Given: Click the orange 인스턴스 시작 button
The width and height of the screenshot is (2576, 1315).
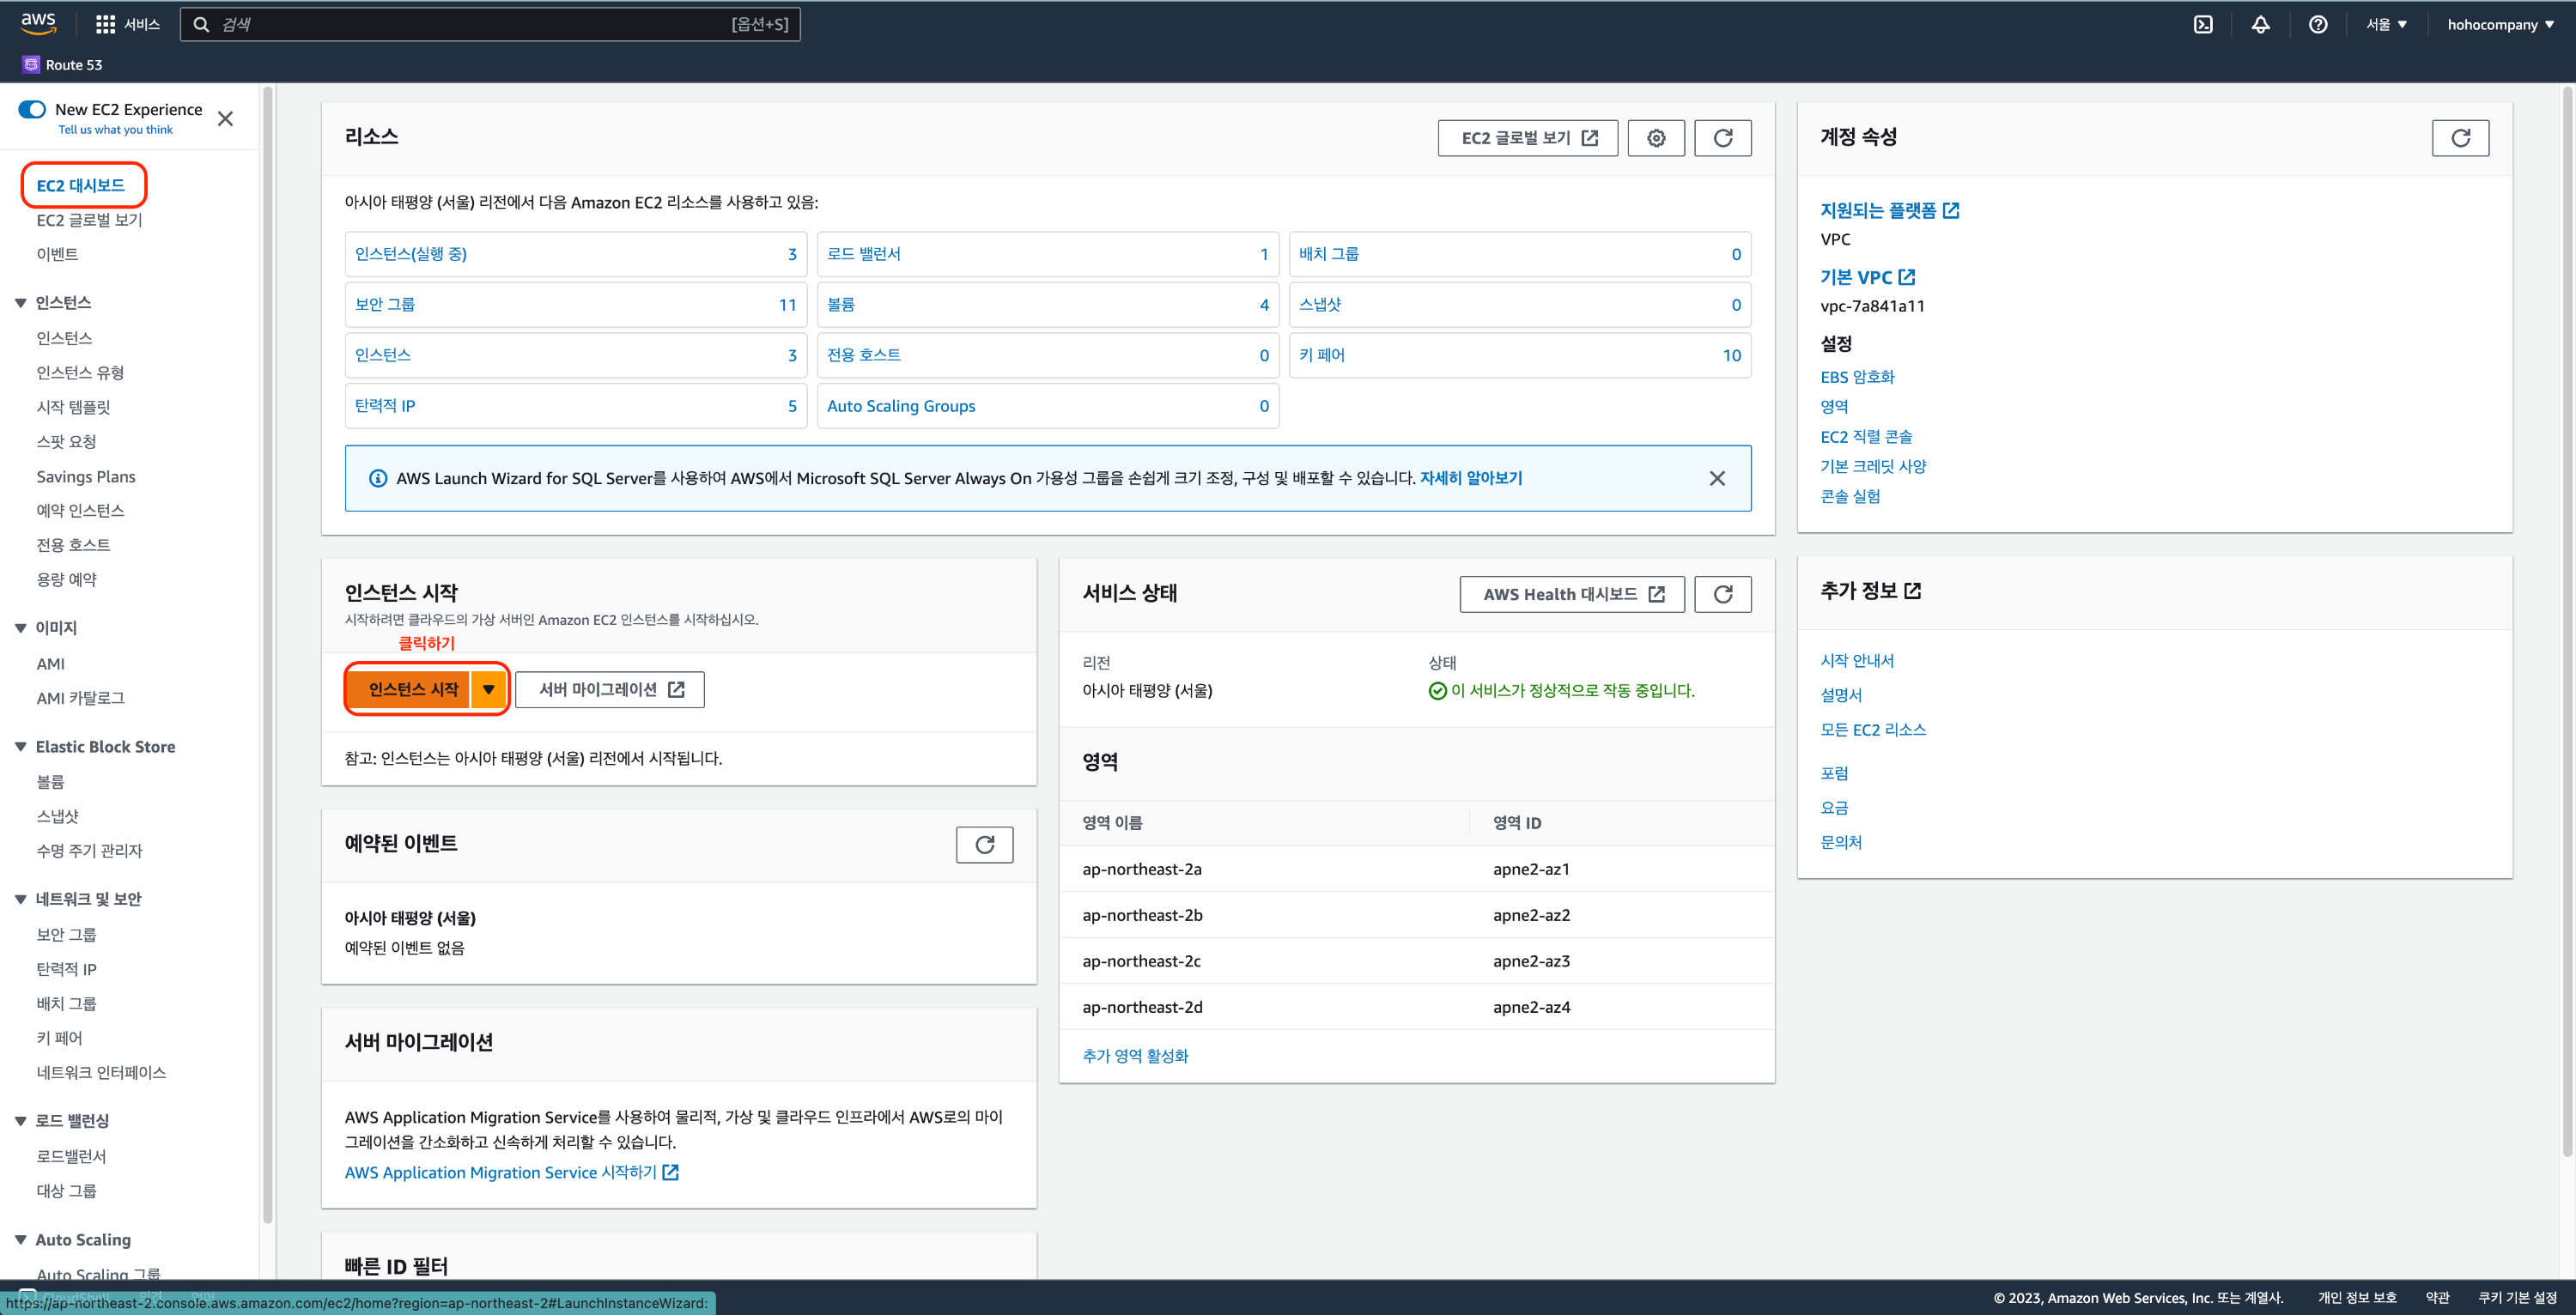Looking at the screenshot, I should [412, 689].
